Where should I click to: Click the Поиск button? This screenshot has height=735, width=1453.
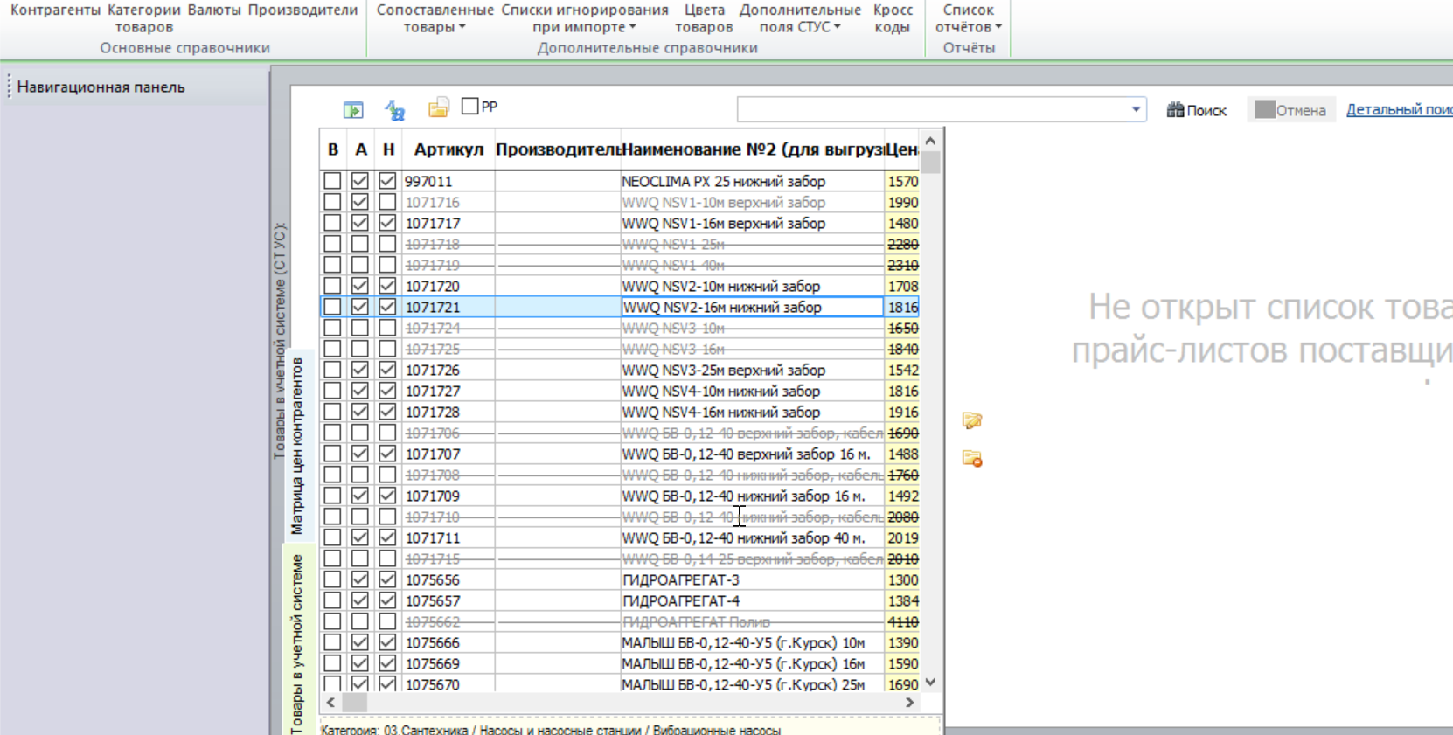pyautogui.click(x=1197, y=110)
